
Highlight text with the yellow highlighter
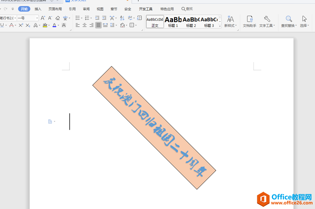pyautogui.click(x=45, y=25)
